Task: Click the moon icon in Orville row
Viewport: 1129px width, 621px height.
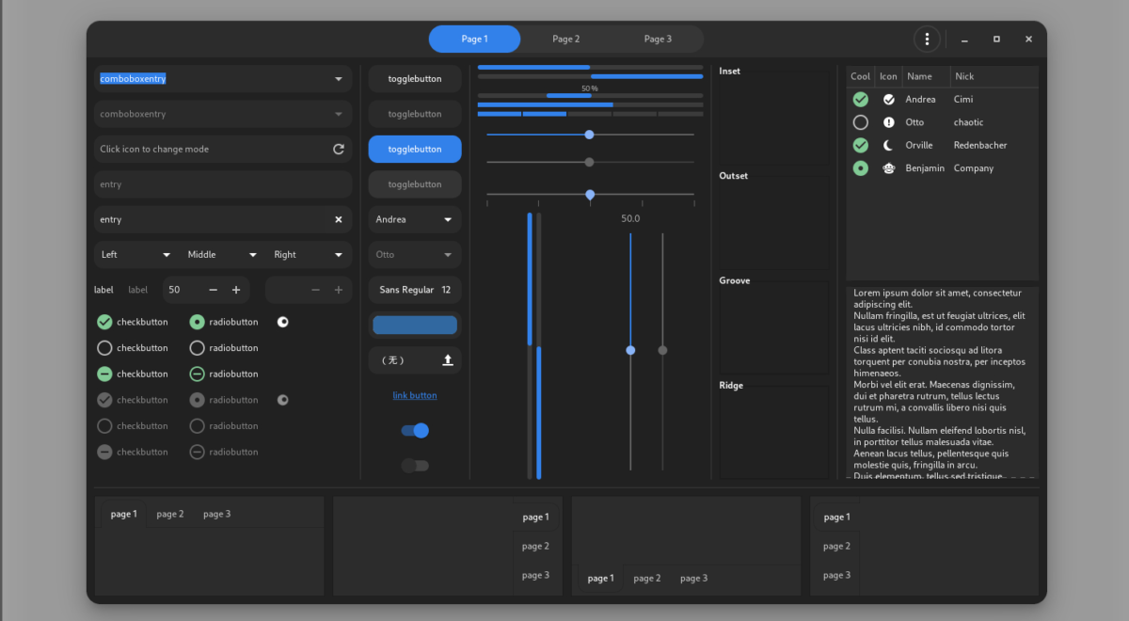Action: pos(889,145)
